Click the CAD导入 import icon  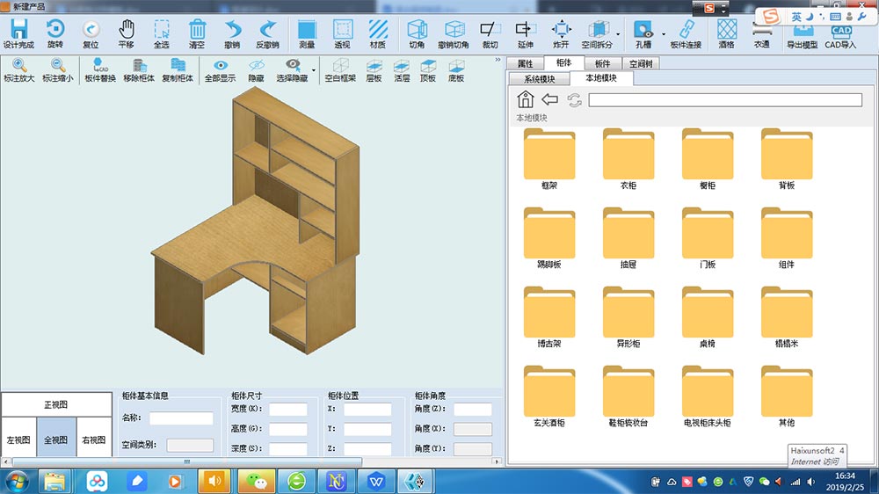point(841,31)
